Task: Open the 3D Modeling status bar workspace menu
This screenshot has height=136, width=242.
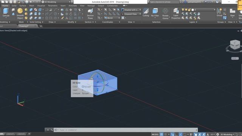Action: coord(227,134)
